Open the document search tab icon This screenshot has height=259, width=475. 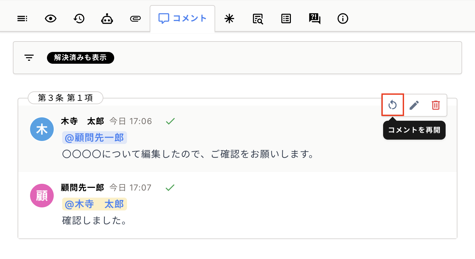pos(258,19)
